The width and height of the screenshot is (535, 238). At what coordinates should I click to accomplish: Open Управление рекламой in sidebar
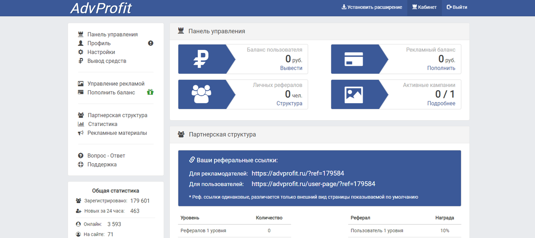116,84
